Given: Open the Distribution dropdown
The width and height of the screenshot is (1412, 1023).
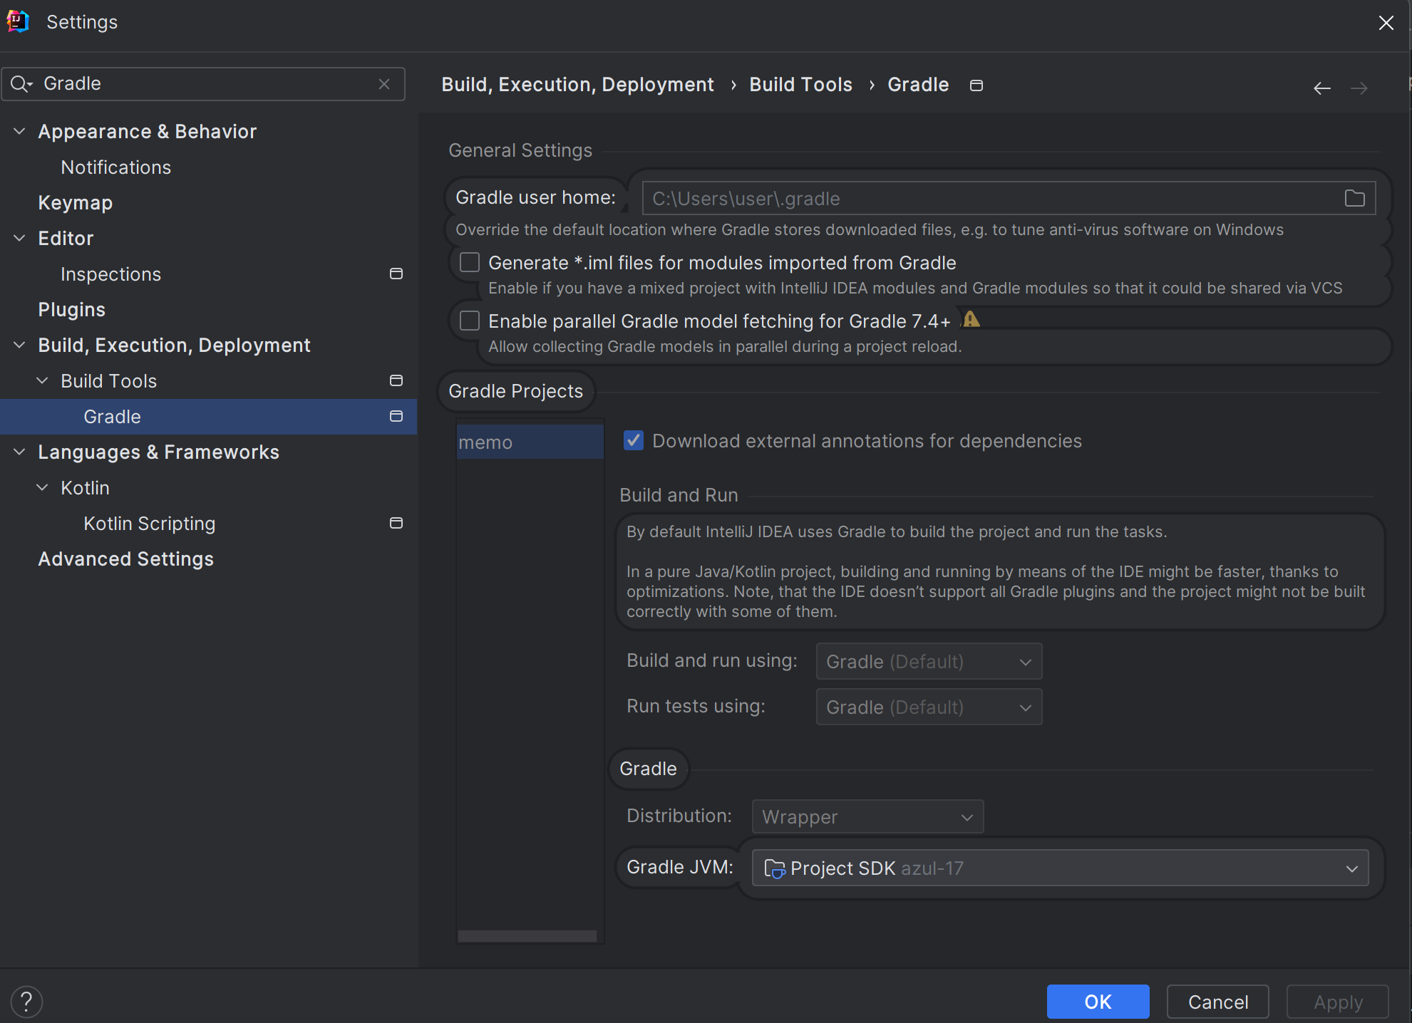Looking at the screenshot, I should [867, 816].
